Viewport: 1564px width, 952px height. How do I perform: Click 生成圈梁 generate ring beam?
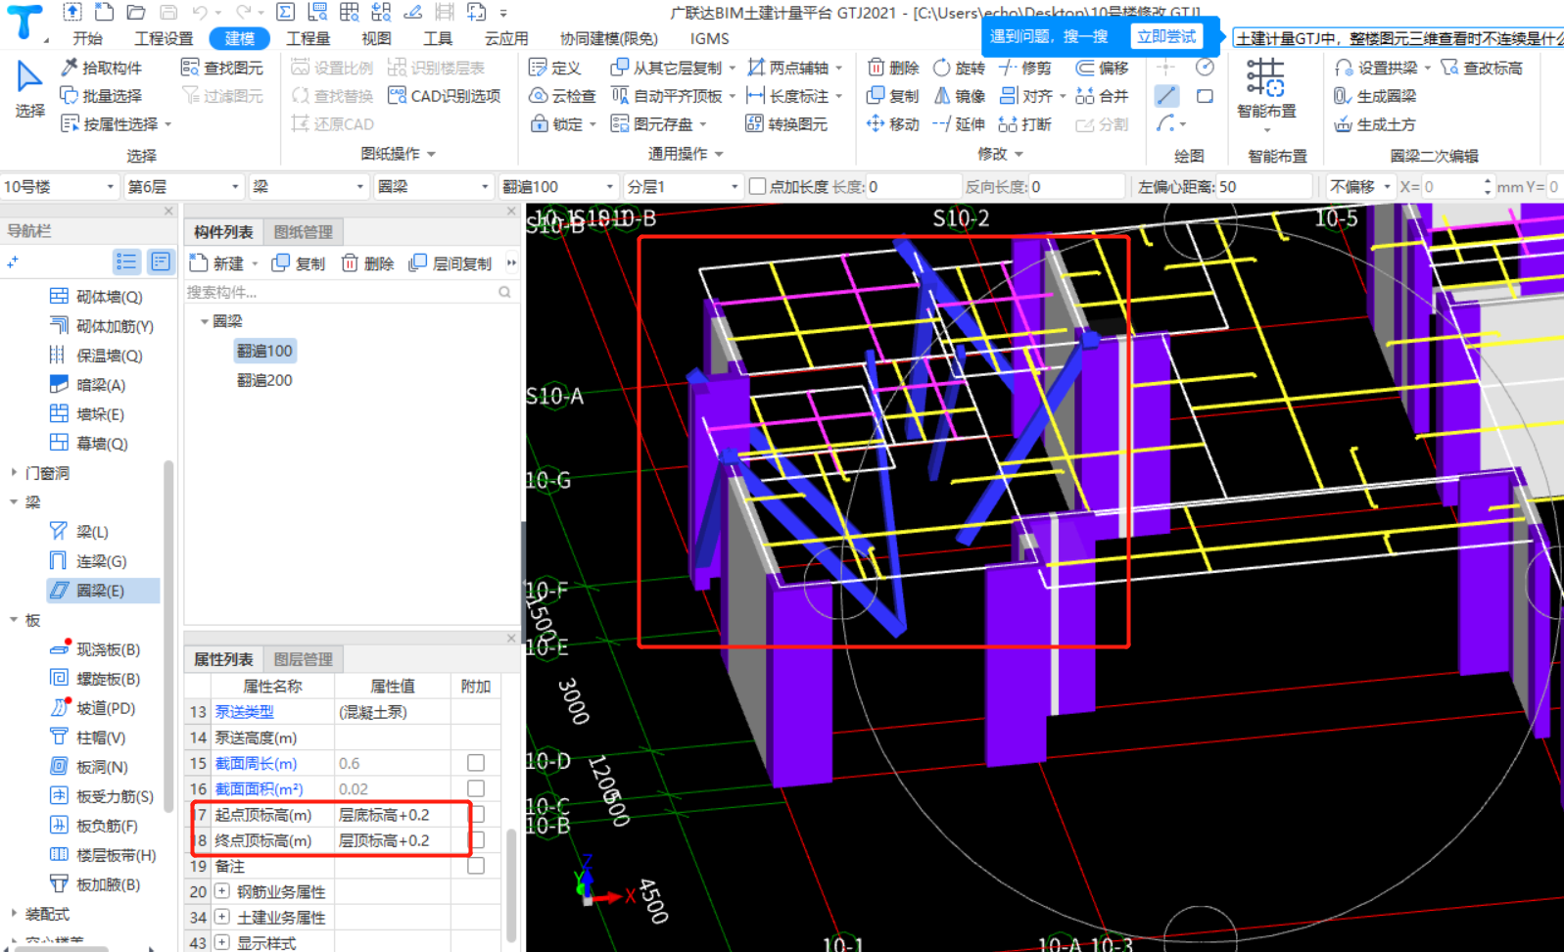1375,96
